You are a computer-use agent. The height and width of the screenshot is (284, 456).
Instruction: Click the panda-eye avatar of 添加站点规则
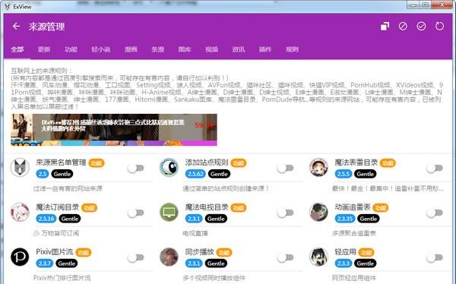coord(169,167)
